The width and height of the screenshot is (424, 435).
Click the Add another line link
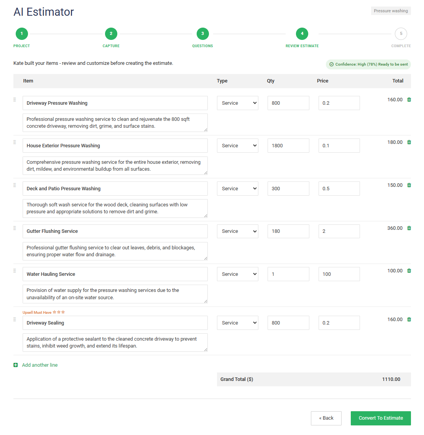[x=40, y=365]
